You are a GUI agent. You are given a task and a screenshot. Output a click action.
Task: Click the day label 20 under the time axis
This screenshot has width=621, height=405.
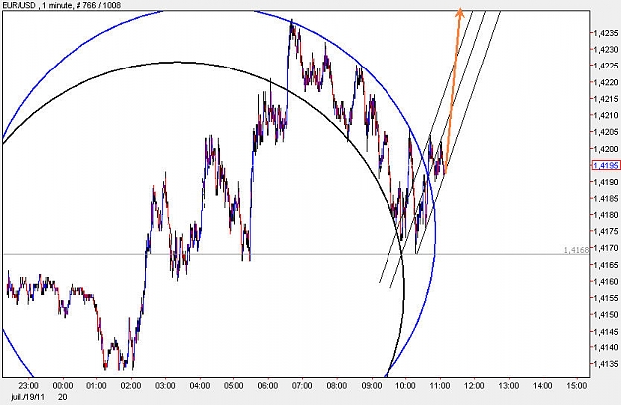click(63, 397)
